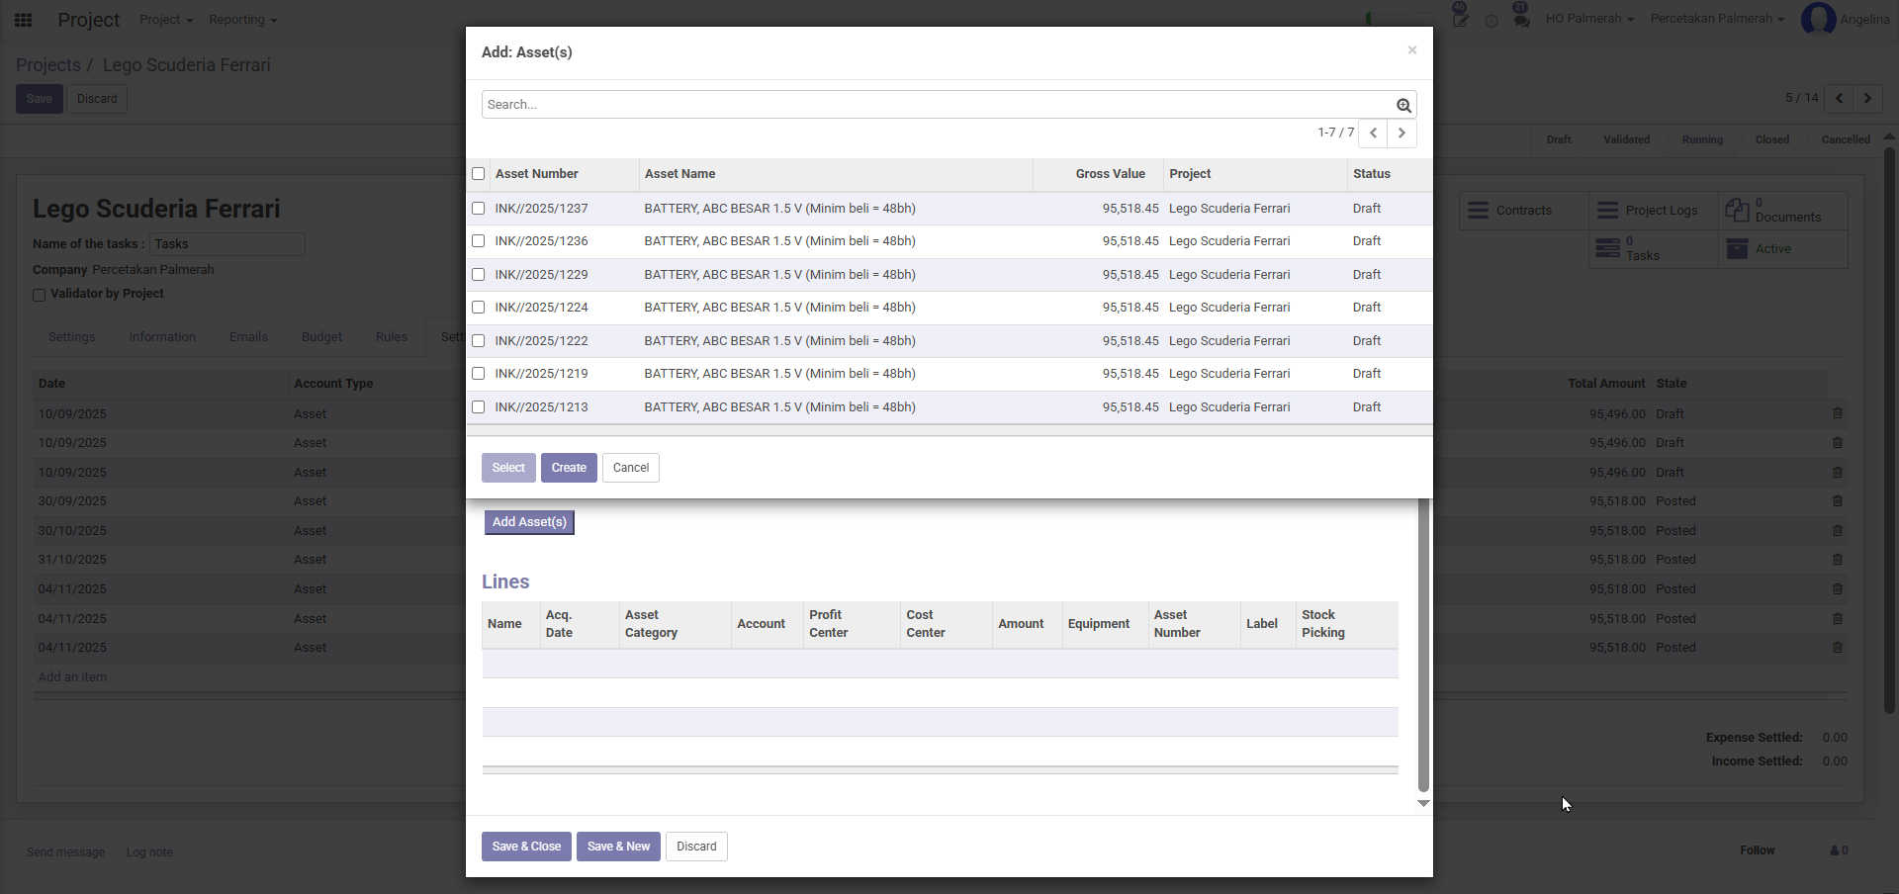Expand the Project dropdown menu in navbar
The height and width of the screenshot is (894, 1899).
coord(165,20)
